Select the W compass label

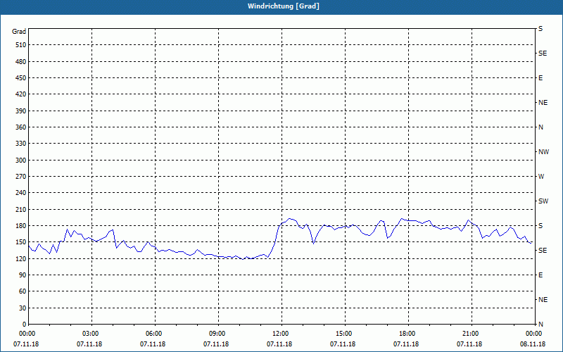541,177
